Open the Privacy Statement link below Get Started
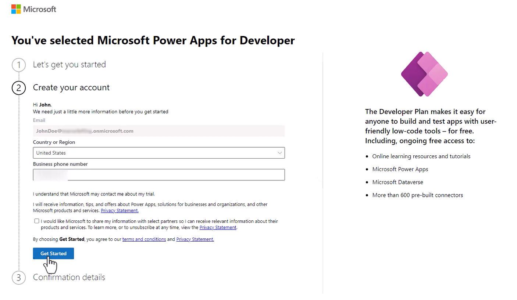Screen dimensions: 517x300 pos(195,239)
